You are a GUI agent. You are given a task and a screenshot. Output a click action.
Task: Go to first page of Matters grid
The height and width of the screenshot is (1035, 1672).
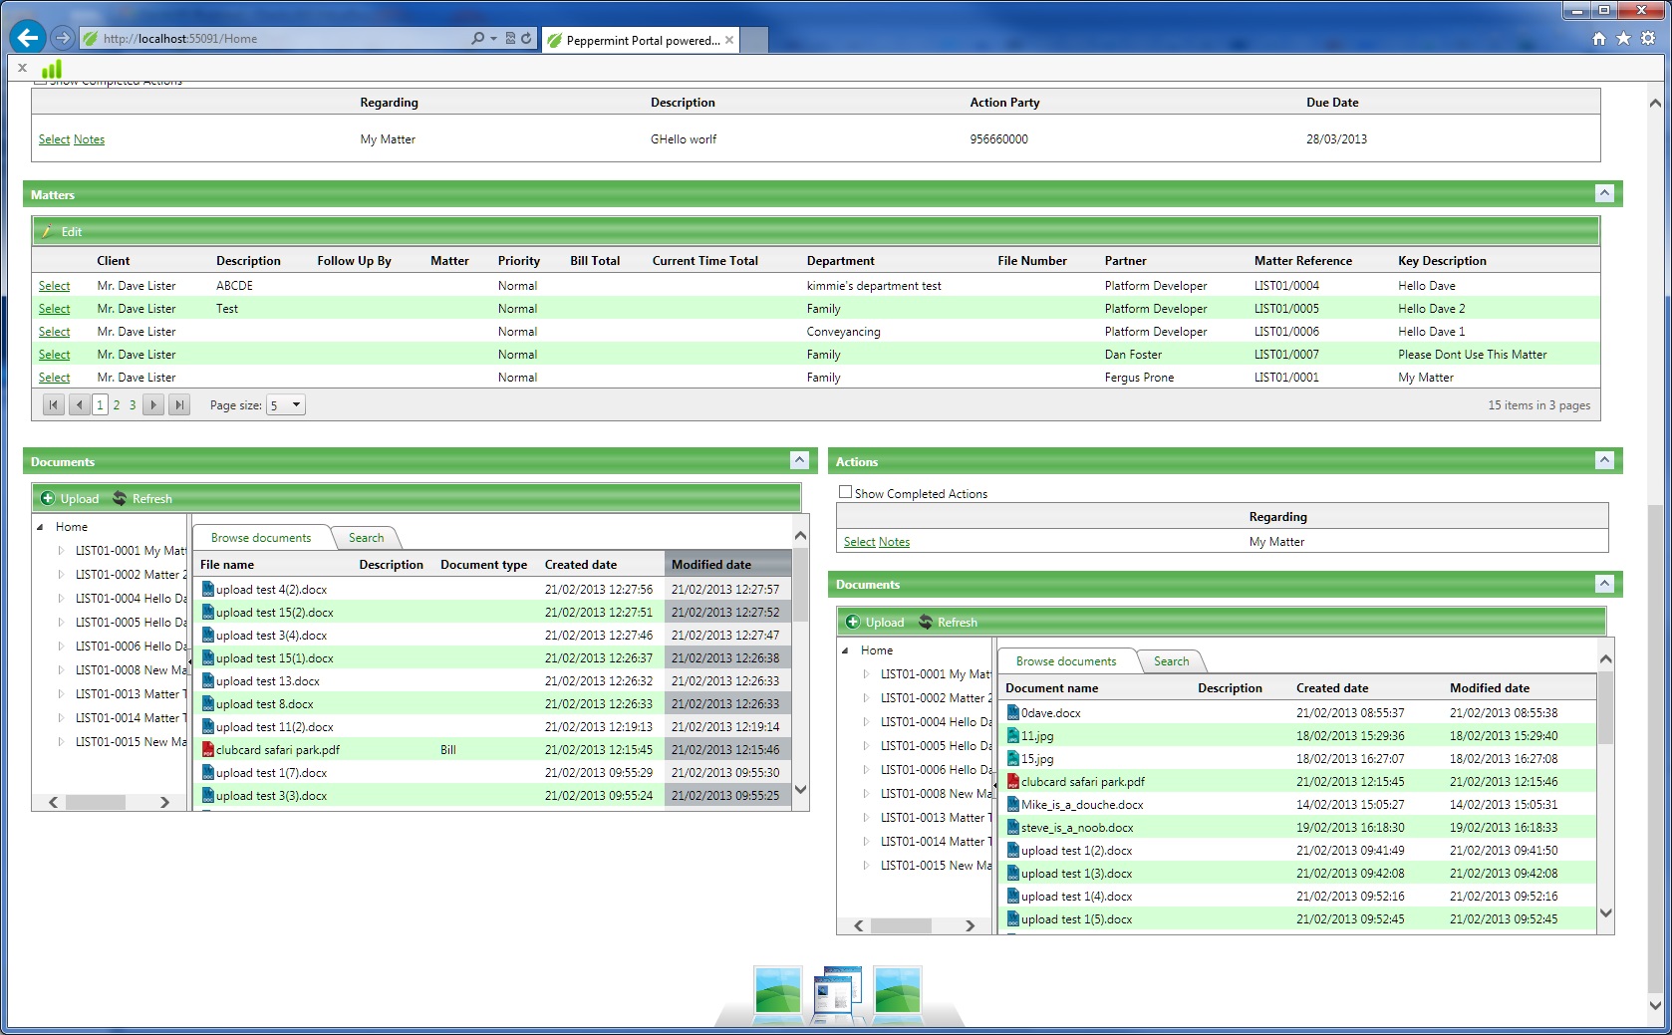[x=54, y=404]
